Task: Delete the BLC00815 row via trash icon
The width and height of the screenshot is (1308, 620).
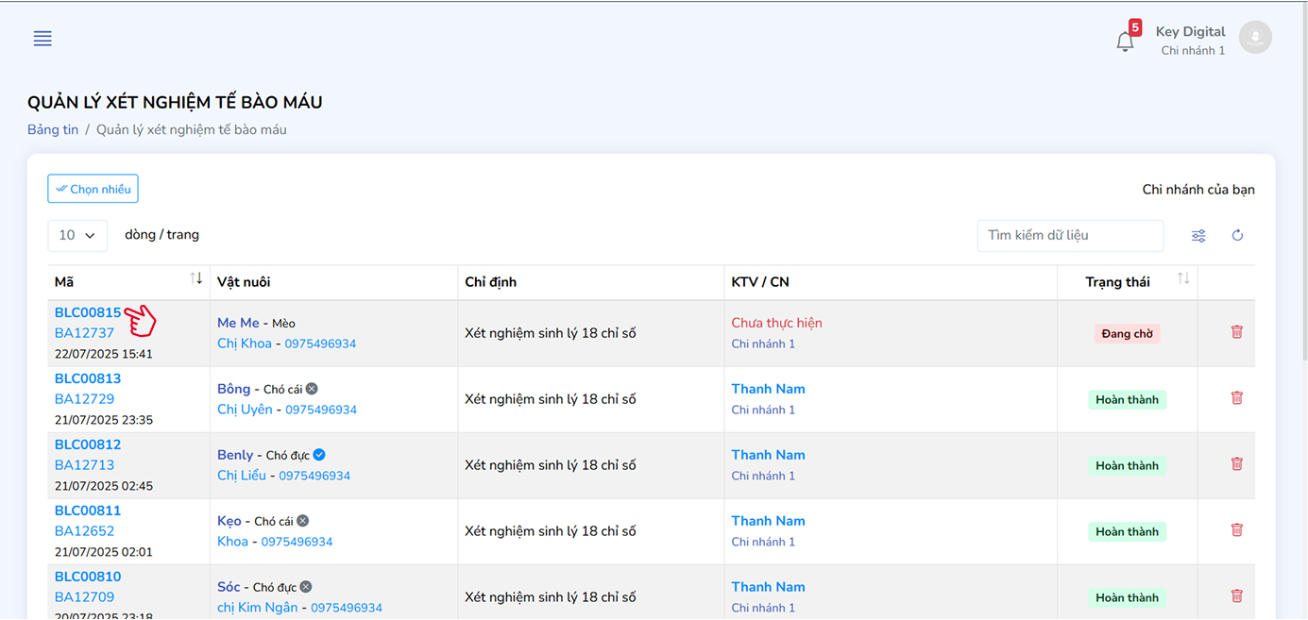Action: (x=1236, y=332)
